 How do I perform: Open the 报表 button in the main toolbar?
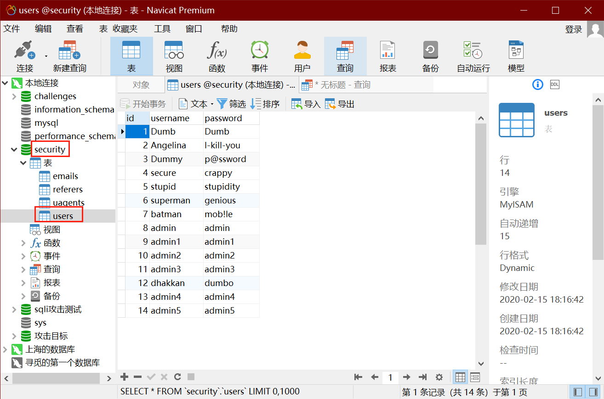(388, 56)
